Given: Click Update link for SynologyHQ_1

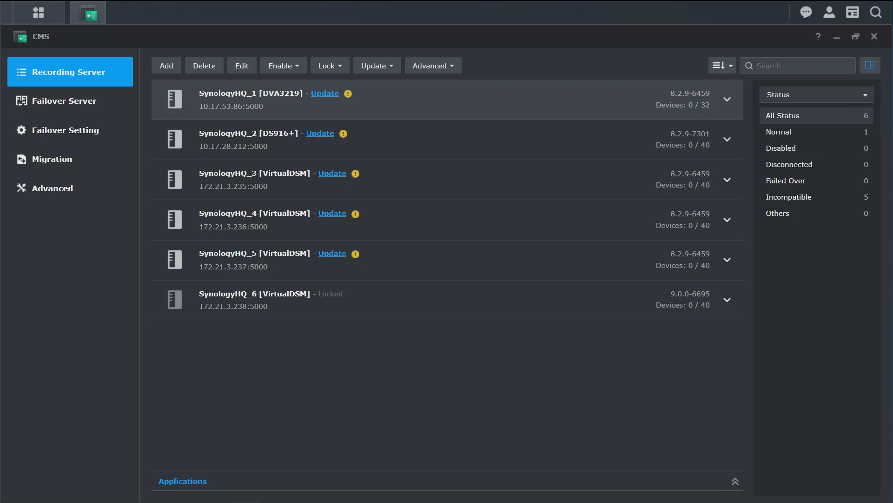Looking at the screenshot, I should point(324,93).
